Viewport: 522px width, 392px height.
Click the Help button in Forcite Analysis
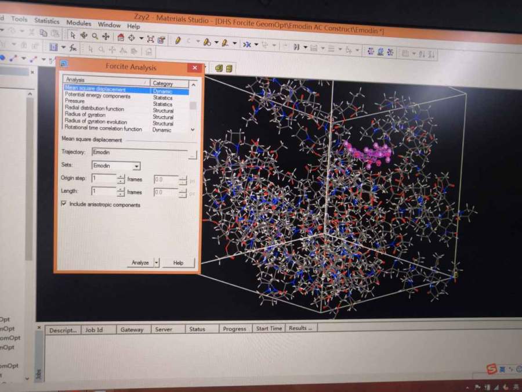pyautogui.click(x=178, y=263)
